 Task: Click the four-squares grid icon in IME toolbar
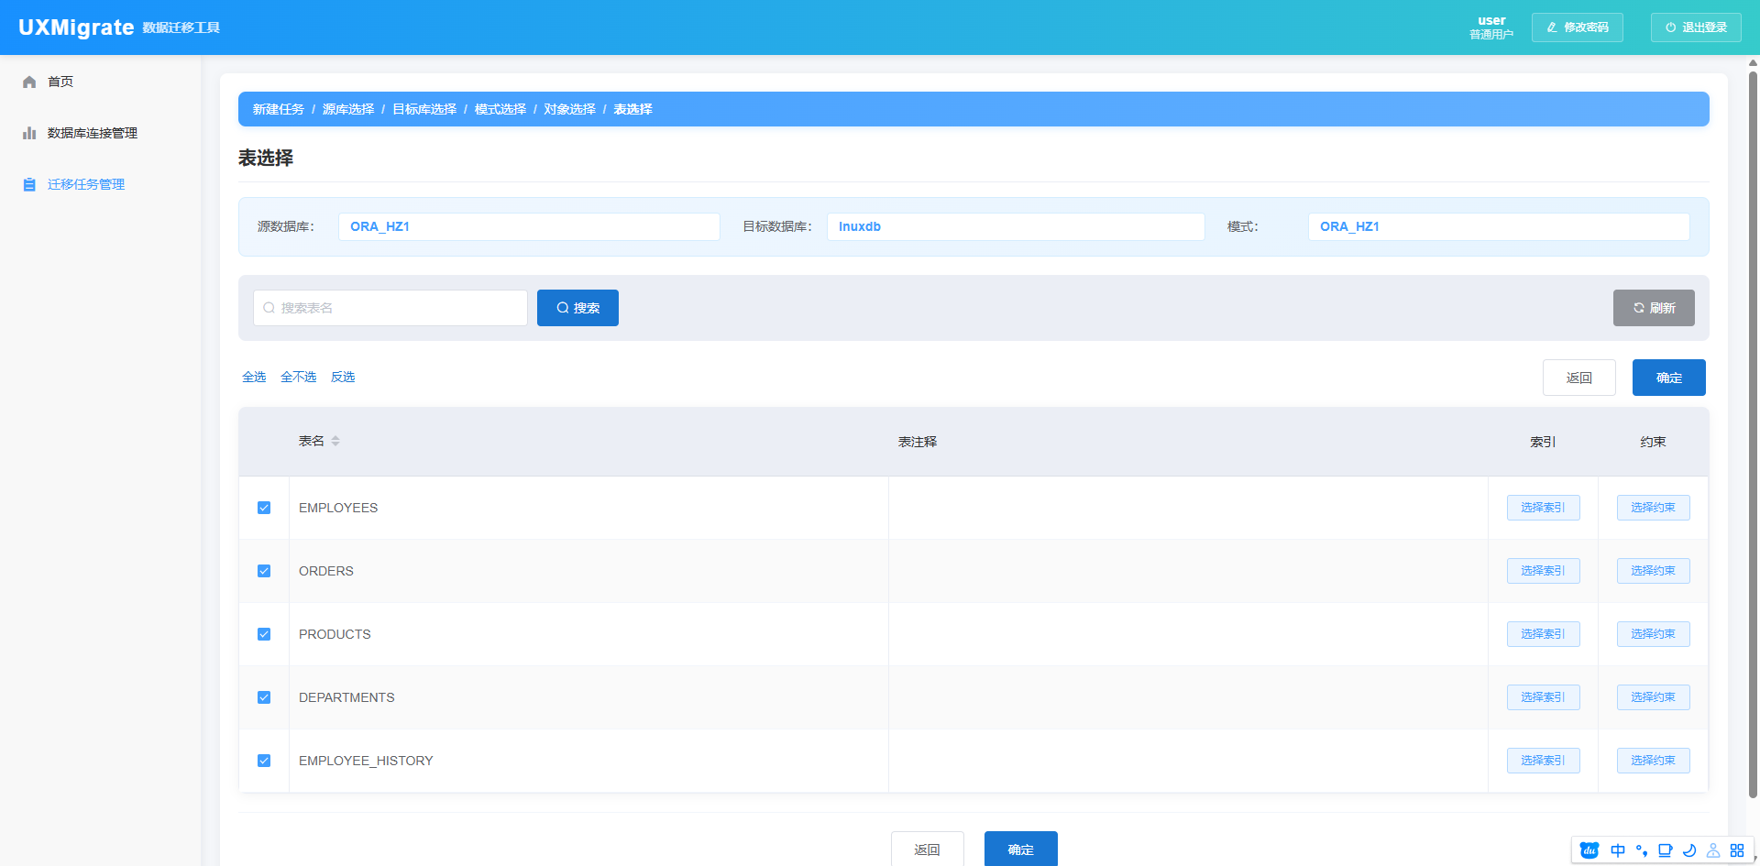(x=1736, y=850)
